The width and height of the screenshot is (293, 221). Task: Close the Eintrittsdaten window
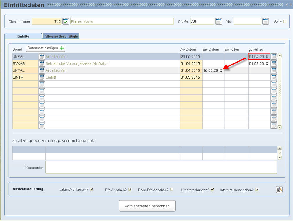coord(291,5)
